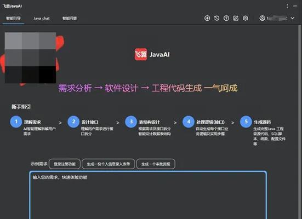The width and height of the screenshot is (302, 219).
Task: Expand the account dropdown arrow
Action: point(292,18)
